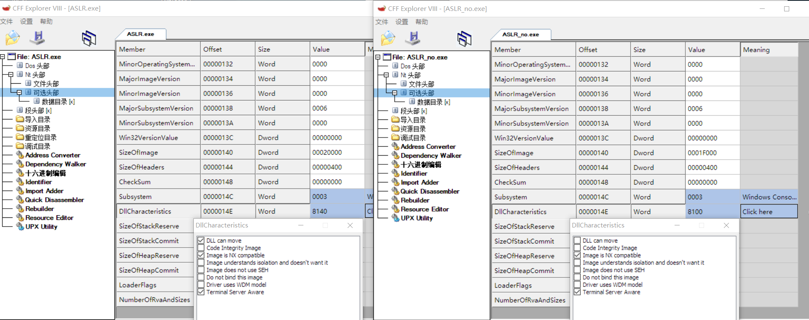Select 文件头部 in ASLR_no.exe tree

[x=421, y=84]
